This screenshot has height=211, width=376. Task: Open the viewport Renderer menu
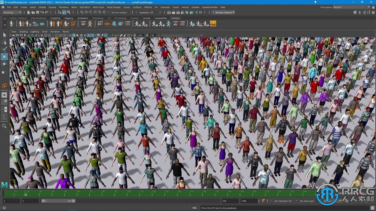pos(55,32)
